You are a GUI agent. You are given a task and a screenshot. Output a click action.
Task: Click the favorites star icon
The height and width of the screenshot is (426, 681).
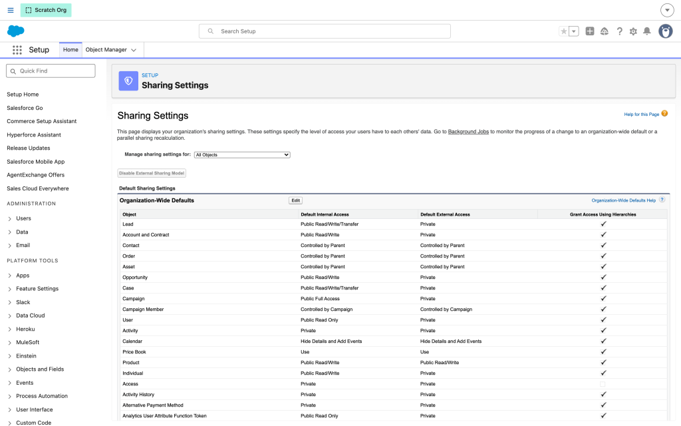pos(564,31)
